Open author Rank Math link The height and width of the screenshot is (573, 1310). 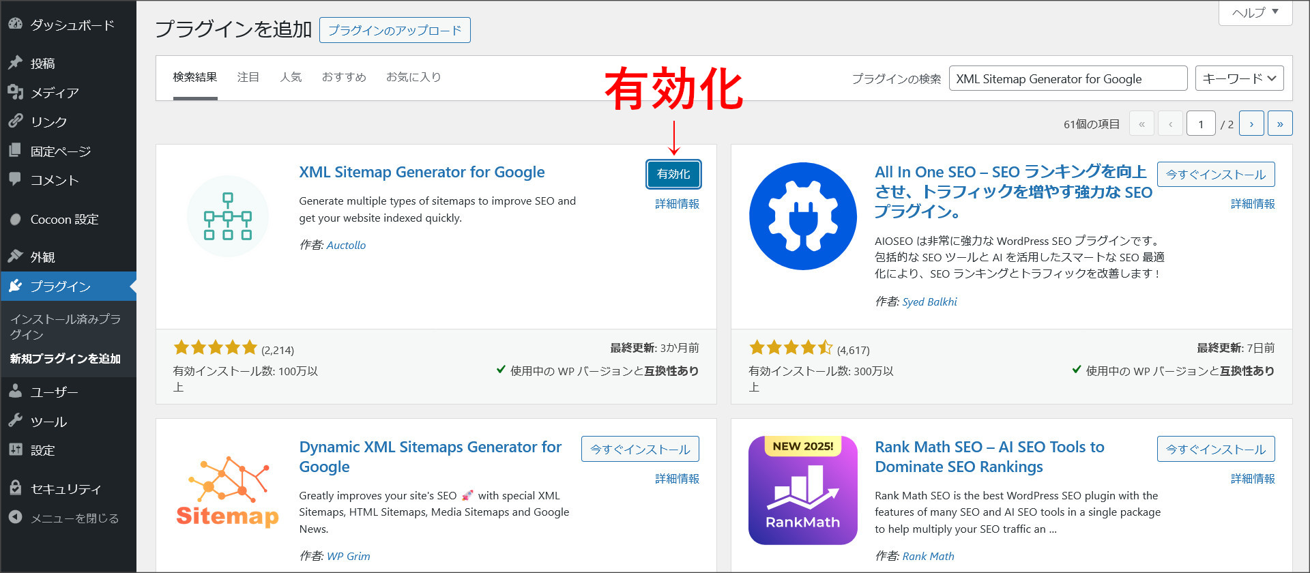(x=928, y=556)
